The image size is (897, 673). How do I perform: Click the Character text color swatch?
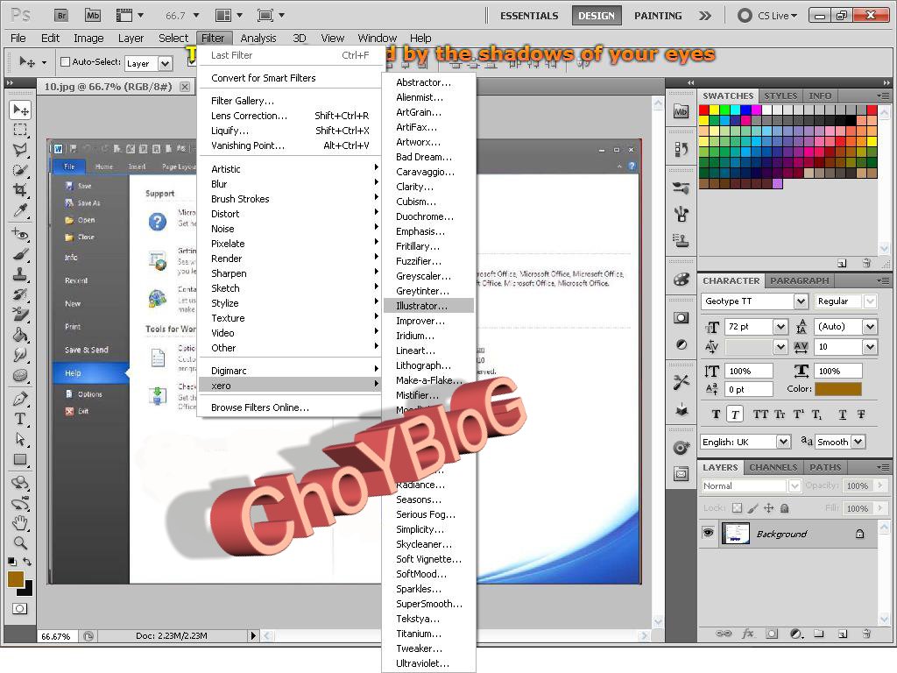[837, 389]
